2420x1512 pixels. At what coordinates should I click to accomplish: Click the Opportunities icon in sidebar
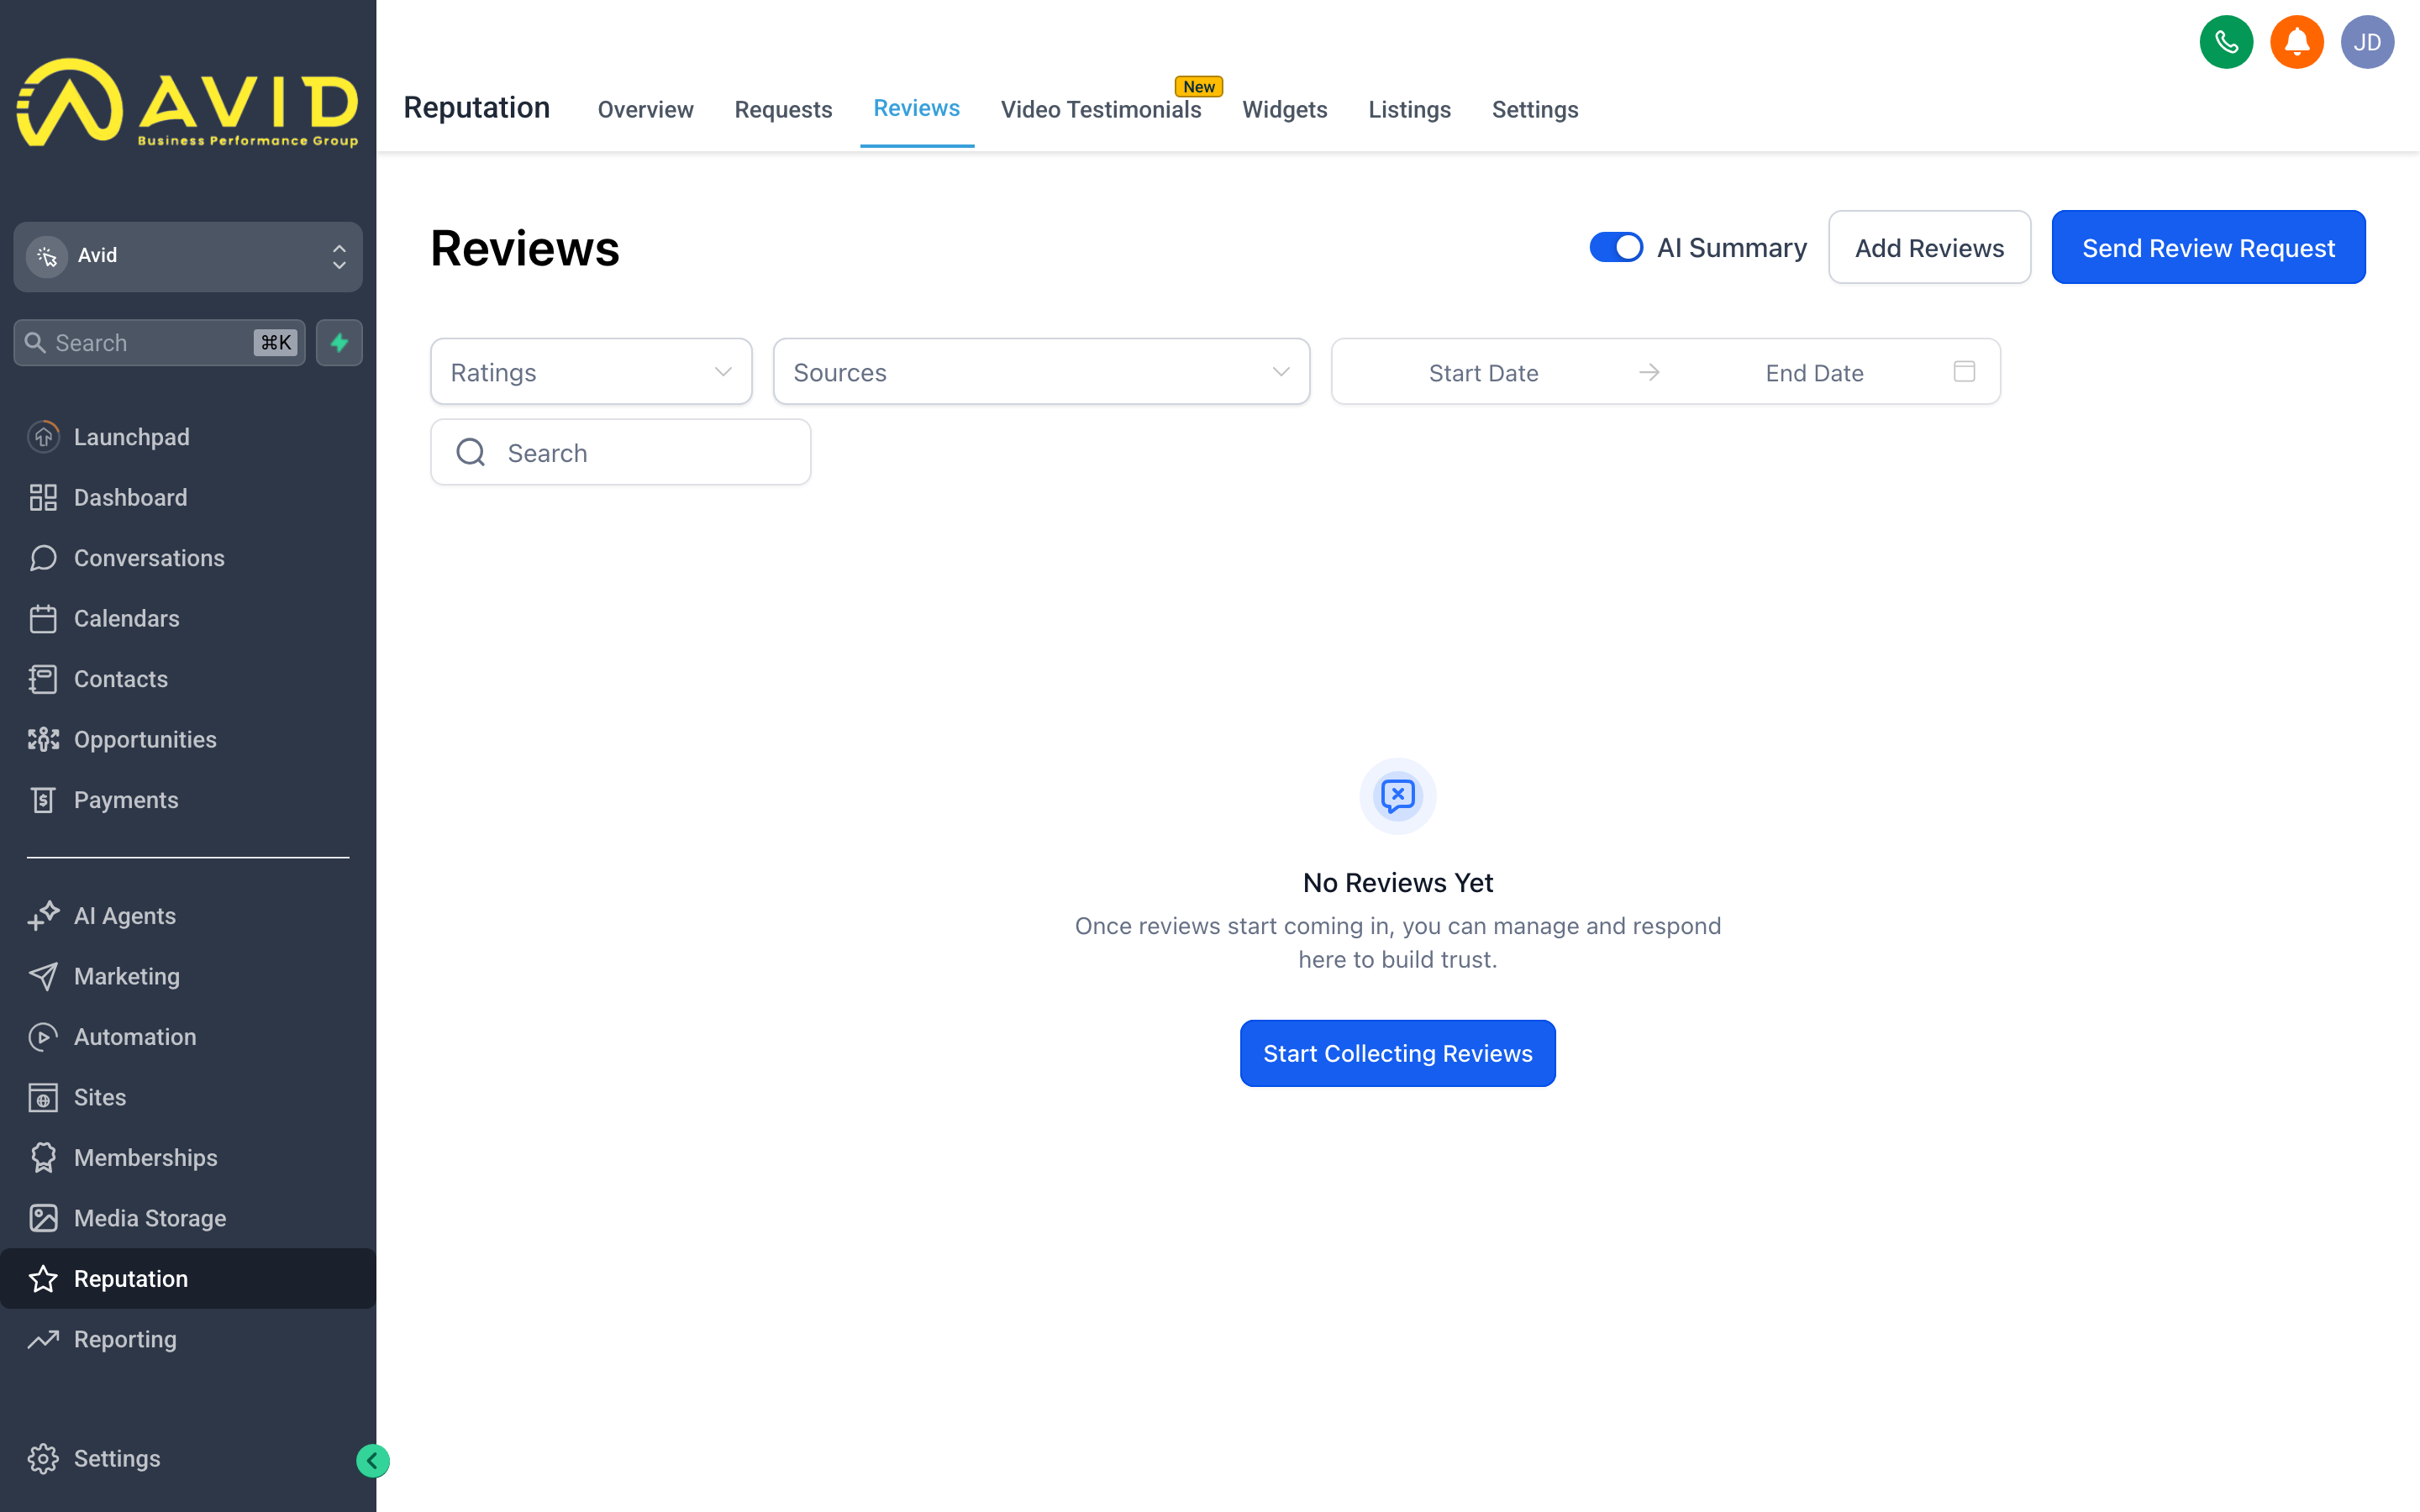click(x=43, y=739)
